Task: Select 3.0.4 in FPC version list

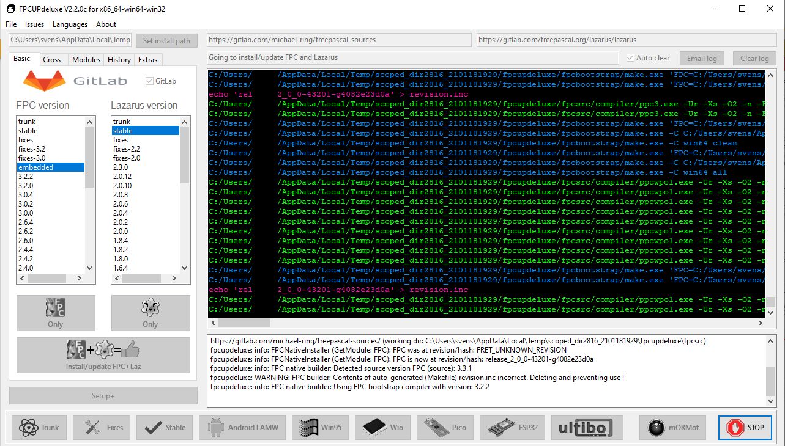Action: (50, 195)
